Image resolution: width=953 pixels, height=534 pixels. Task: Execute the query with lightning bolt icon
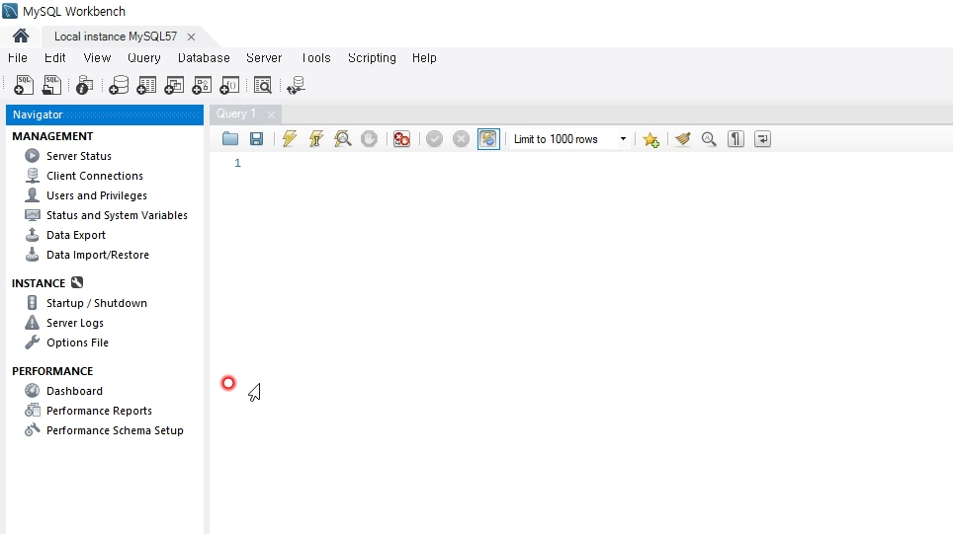click(x=290, y=139)
